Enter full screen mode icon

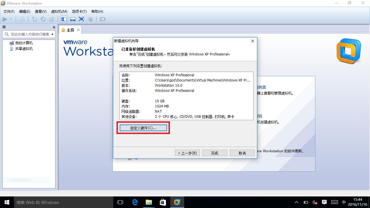tap(81, 19)
